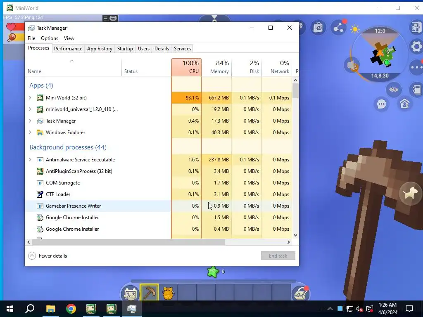The image size is (423, 317).
Task: Click the Background processes (44) heading
Action: click(x=68, y=147)
